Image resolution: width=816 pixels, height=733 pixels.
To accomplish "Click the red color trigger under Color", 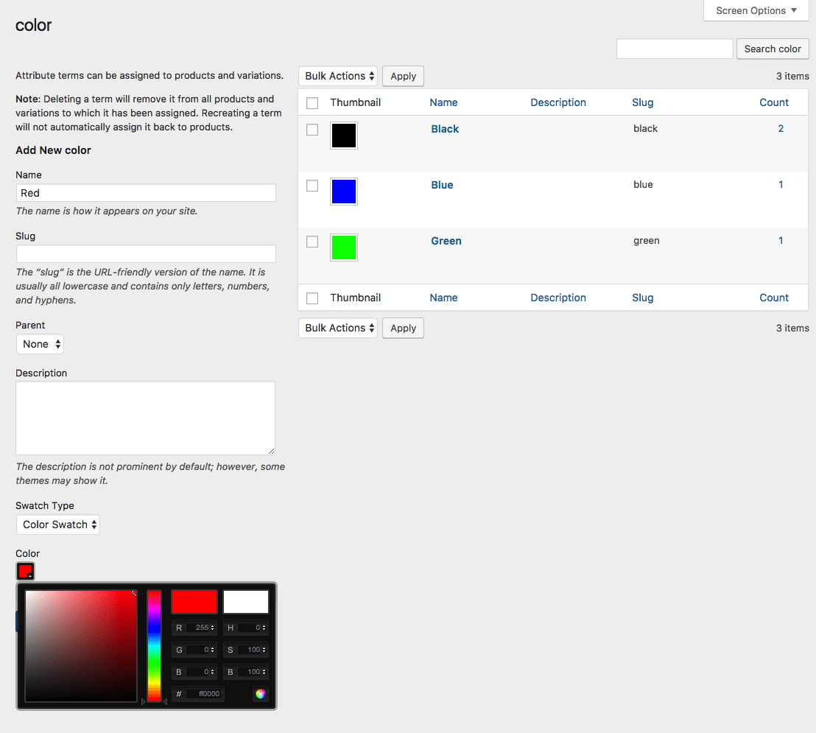I will pos(25,571).
